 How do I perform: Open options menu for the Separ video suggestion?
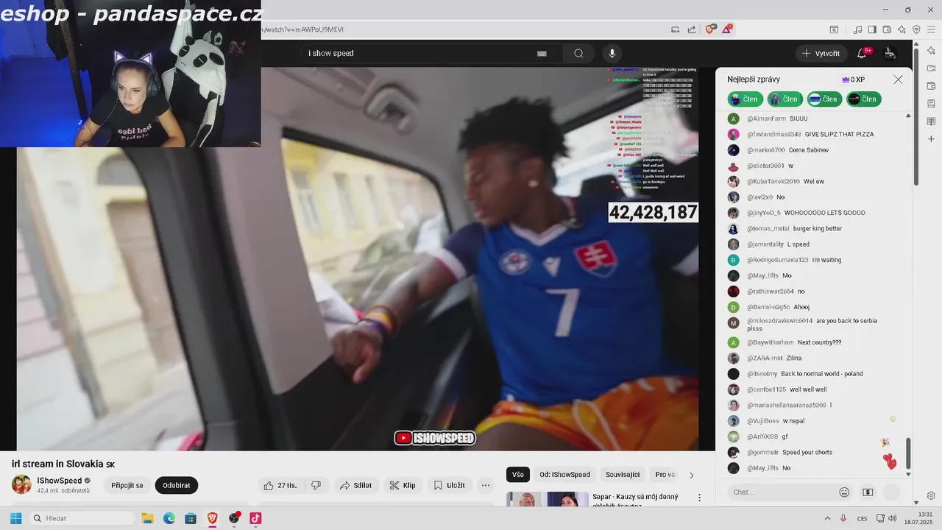coord(699,498)
